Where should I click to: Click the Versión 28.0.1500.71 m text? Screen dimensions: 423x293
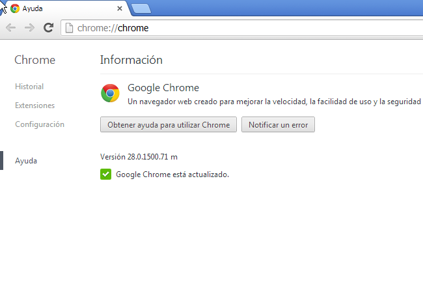[x=139, y=157]
